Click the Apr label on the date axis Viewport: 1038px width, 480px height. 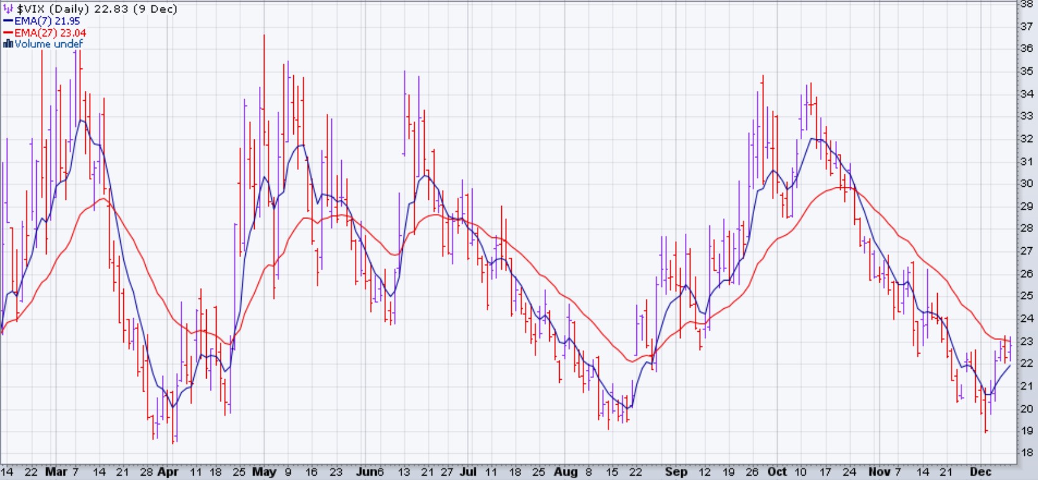point(167,472)
